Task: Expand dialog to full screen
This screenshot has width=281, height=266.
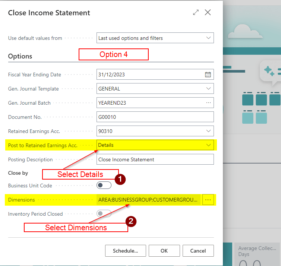Action: (x=196, y=12)
